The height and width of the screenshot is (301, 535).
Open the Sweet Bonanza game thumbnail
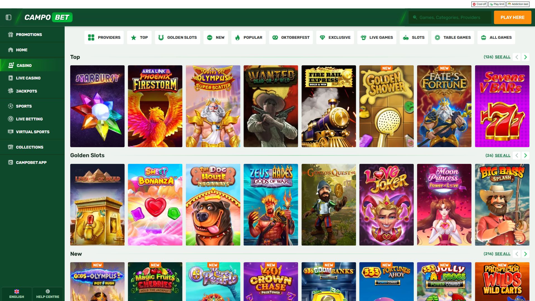point(155,205)
